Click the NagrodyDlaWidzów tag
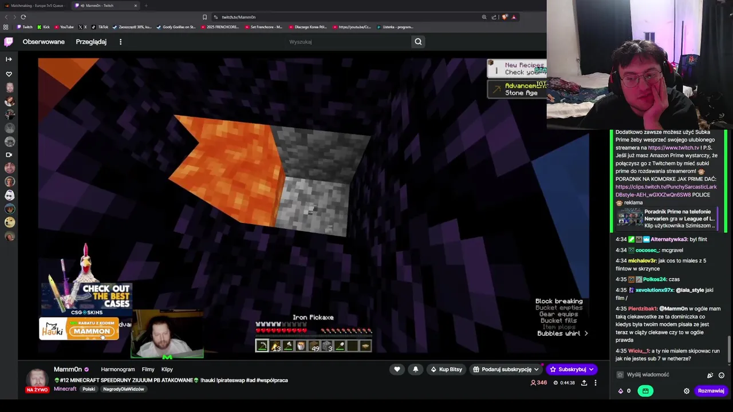Viewport: 733px width, 412px height. click(123, 389)
